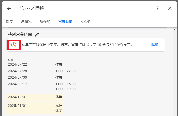Click the 2024/12/31 休業 highlighted row
Image resolution: width=178 pixels, height=116 pixels.
tap(35, 97)
